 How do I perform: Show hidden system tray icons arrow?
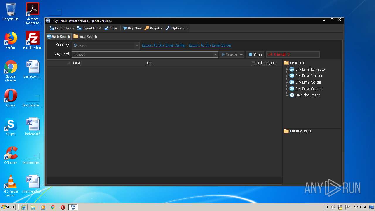(327, 207)
